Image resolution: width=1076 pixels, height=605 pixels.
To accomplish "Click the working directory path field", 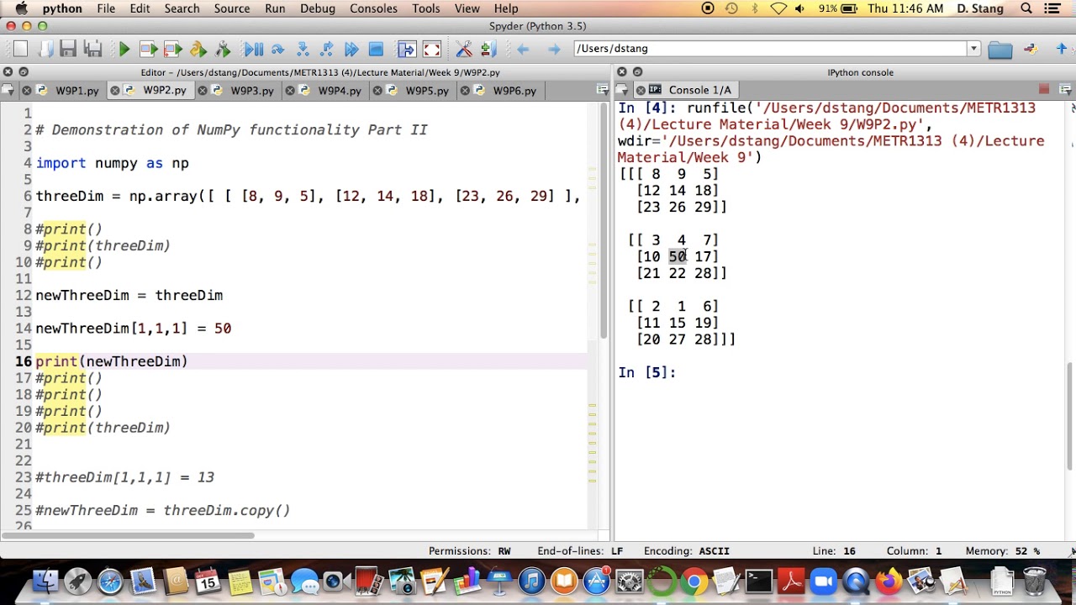I will click(770, 49).
